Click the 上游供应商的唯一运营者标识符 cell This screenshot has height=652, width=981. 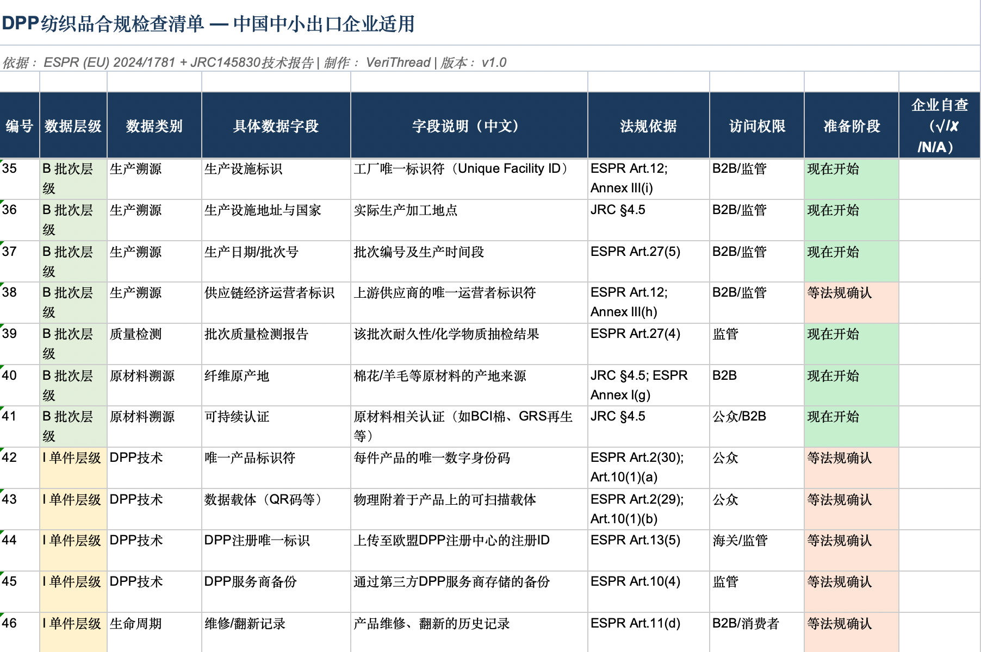pos(469,303)
